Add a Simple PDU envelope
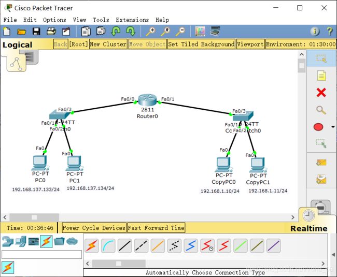337x277 pixels. (x=321, y=162)
